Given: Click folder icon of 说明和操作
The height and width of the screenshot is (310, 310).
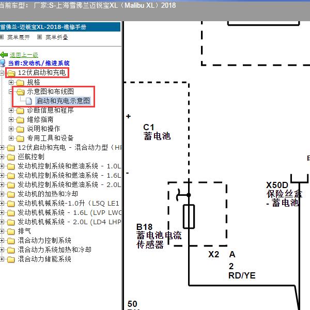Looking at the screenshot, I should pos(20,129).
